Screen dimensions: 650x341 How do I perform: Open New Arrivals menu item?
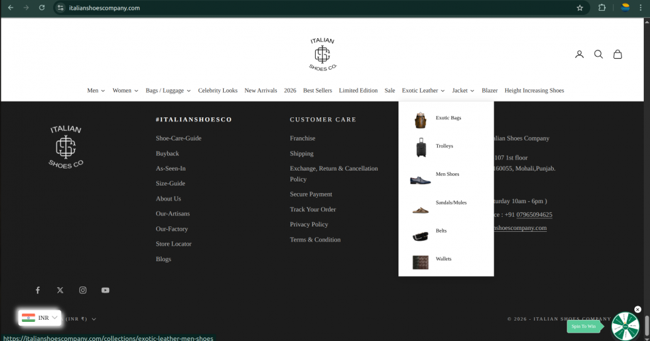pyautogui.click(x=261, y=90)
